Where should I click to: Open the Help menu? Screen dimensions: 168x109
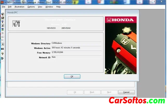click(x=58, y=7)
